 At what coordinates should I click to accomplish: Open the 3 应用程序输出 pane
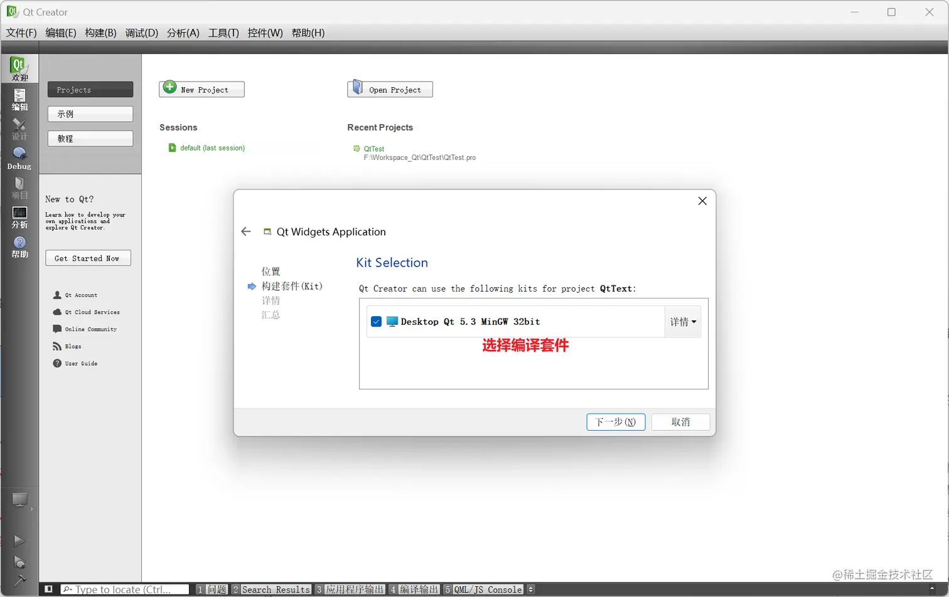click(350, 589)
